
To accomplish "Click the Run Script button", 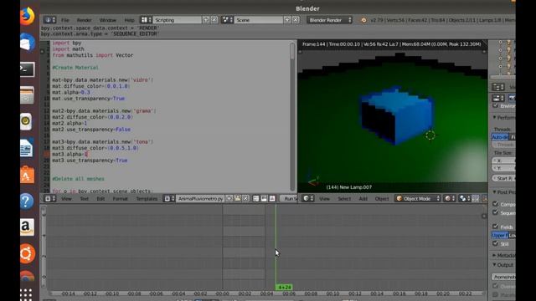I will pyautogui.click(x=289, y=199).
